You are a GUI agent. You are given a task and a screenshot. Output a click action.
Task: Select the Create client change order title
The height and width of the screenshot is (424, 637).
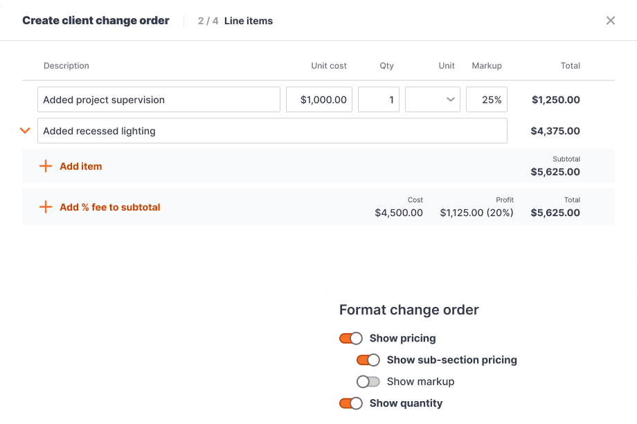96,20
